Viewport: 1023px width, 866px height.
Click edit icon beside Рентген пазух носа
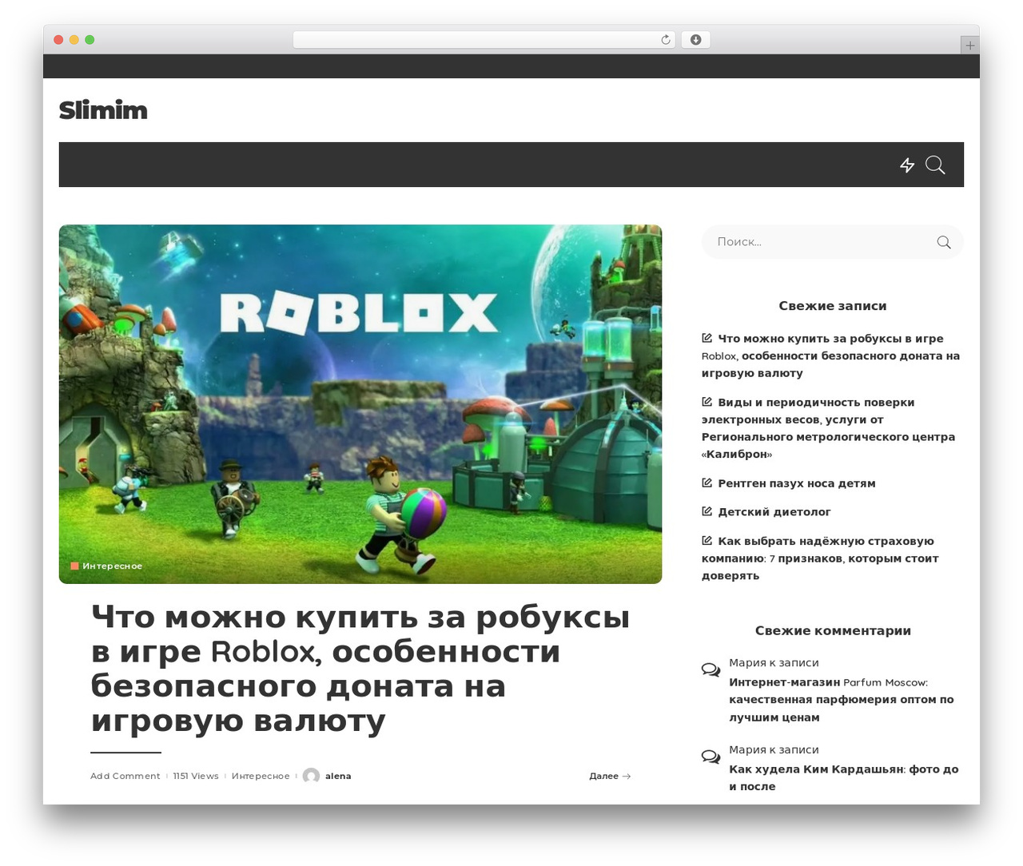(x=707, y=483)
